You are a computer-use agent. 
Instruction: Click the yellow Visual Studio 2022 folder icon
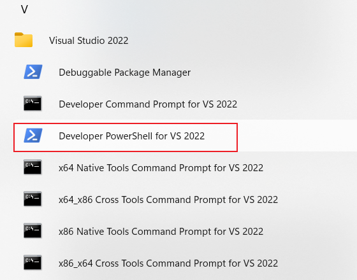pyautogui.click(x=24, y=39)
